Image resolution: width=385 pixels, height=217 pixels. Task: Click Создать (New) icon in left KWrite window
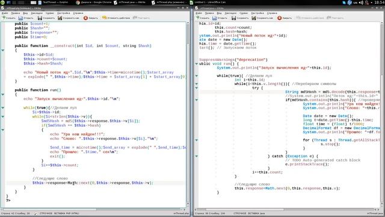point(4,18)
